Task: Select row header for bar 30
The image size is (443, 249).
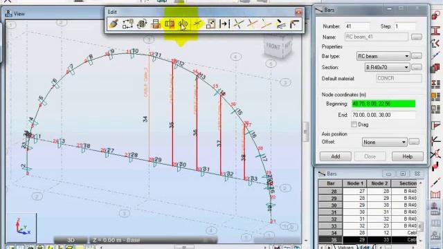Action: click(x=331, y=205)
